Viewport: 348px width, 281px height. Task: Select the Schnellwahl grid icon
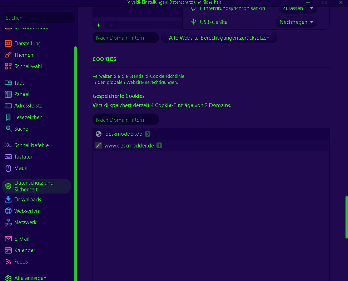pyautogui.click(x=8, y=66)
